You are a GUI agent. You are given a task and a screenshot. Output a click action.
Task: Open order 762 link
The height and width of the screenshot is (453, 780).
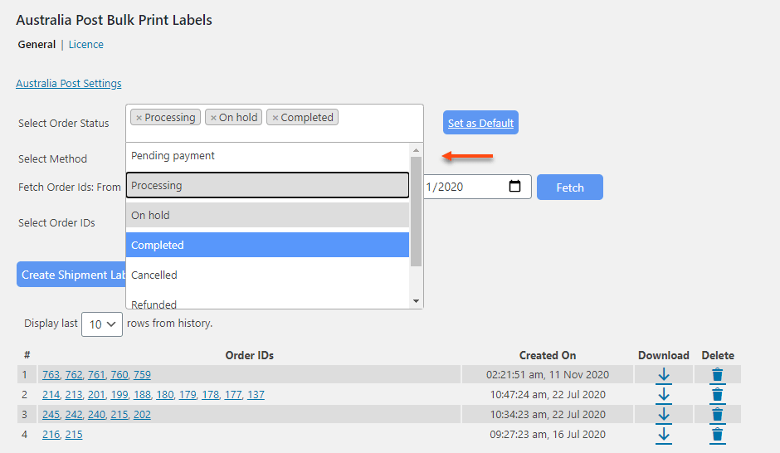pyautogui.click(x=74, y=375)
